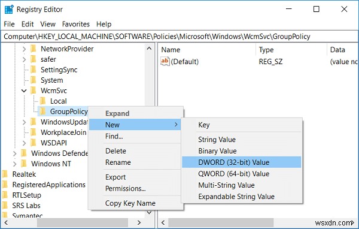The width and height of the screenshot is (359, 229).
Task: Open the Help menu
Action: 104,24
